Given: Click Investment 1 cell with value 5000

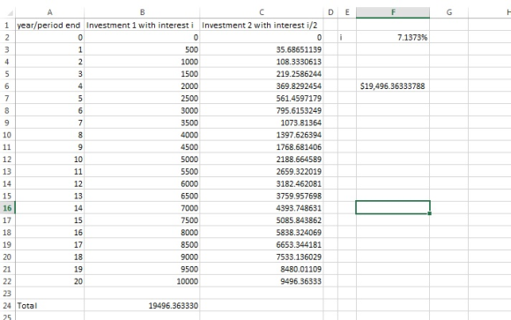Looking at the screenshot, I should coord(142,160).
